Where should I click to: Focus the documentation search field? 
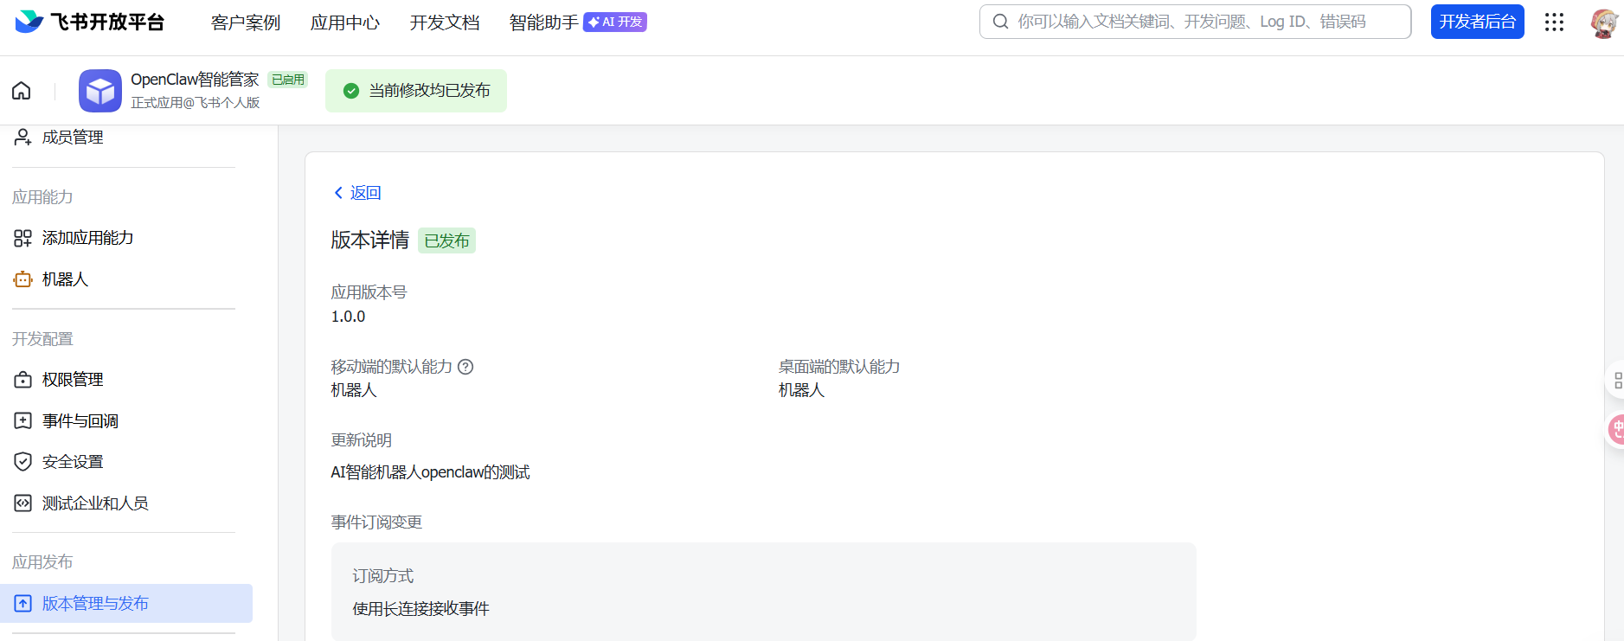click(x=1195, y=22)
